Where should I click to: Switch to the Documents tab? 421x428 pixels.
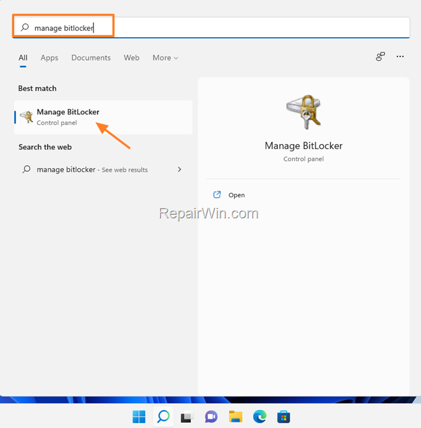(x=91, y=58)
